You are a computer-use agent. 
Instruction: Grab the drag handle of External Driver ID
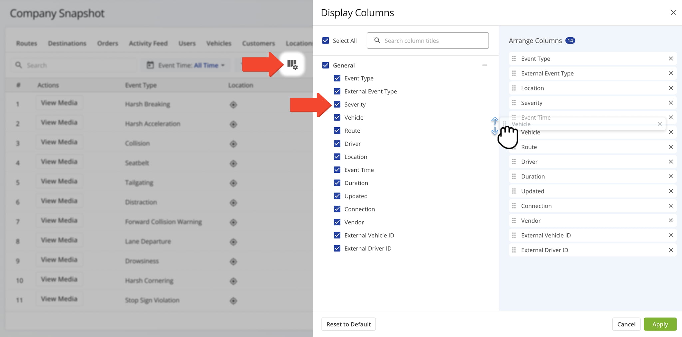click(x=514, y=250)
